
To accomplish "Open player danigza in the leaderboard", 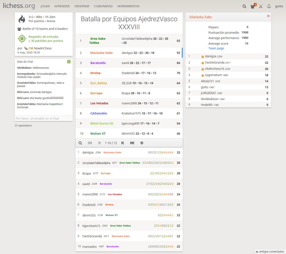I will pyautogui.click(x=88, y=152).
